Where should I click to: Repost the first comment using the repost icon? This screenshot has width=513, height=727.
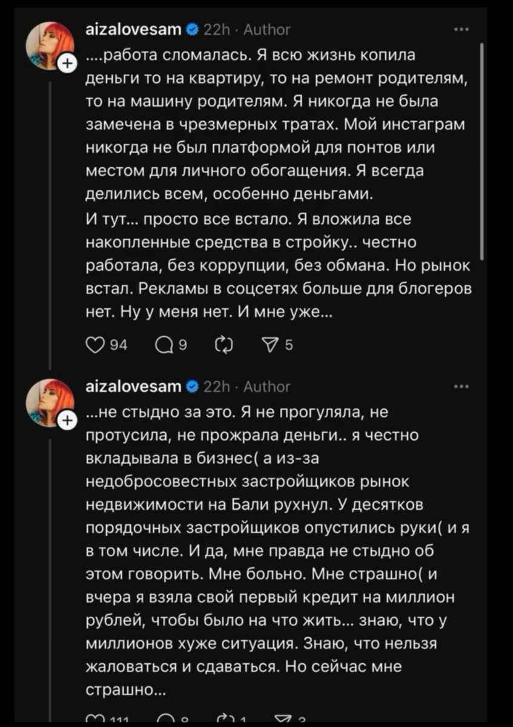[x=224, y=345]
